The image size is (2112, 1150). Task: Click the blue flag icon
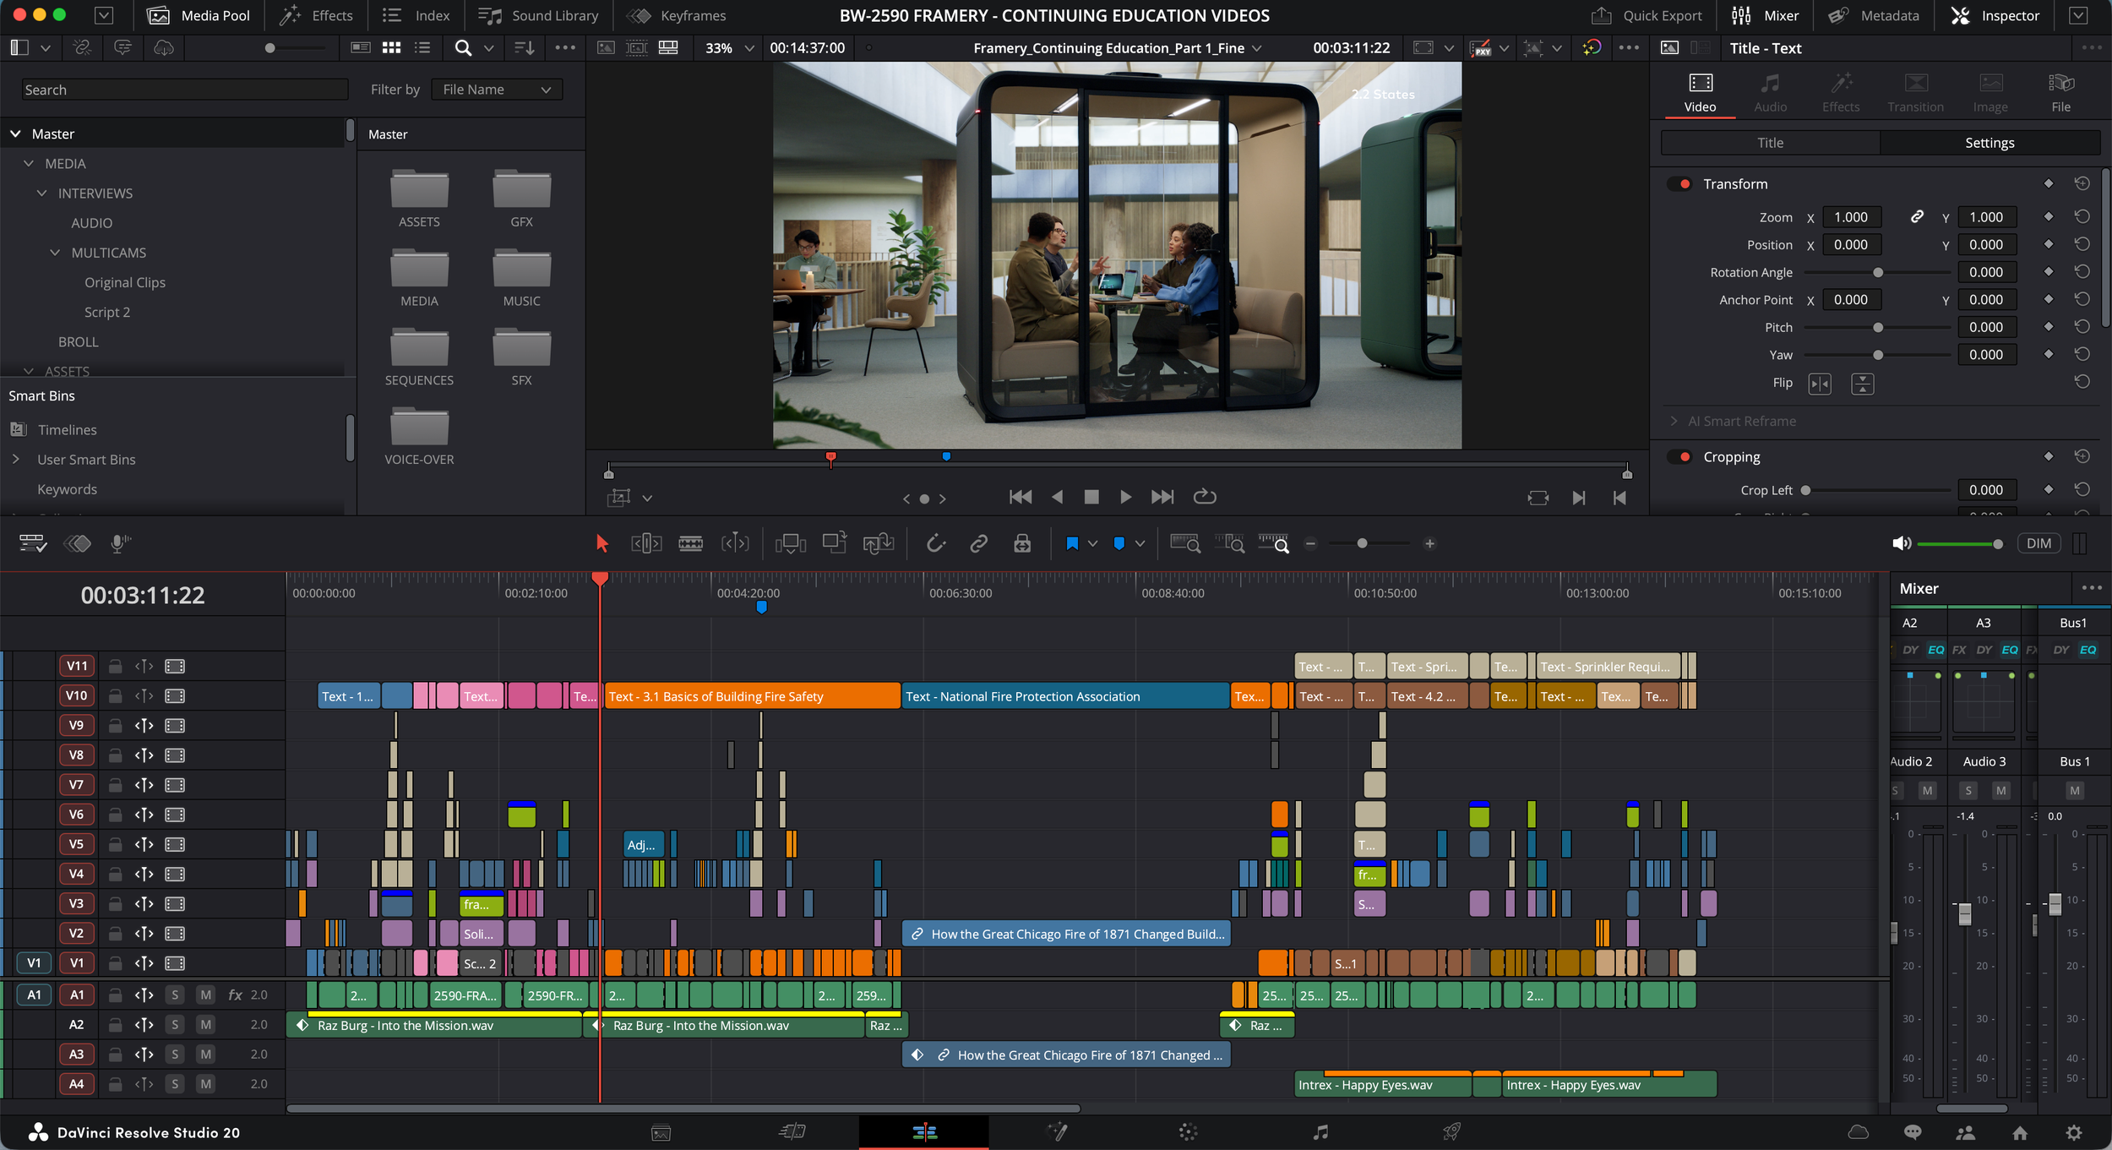pyautogui.click(x=1072, y=543)
